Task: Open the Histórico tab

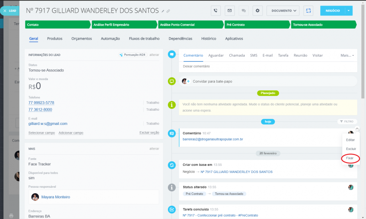Action: click(208, 39)
